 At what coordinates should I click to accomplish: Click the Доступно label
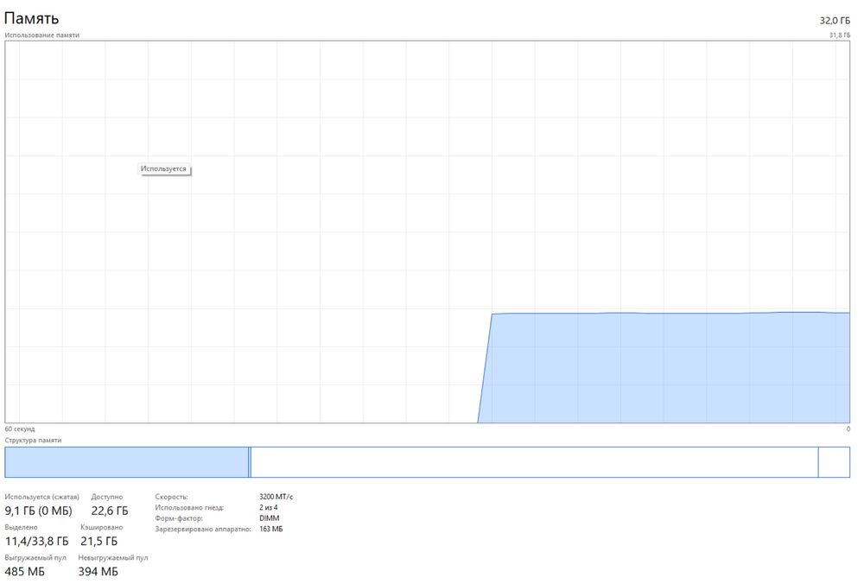(x=107, y=497)
